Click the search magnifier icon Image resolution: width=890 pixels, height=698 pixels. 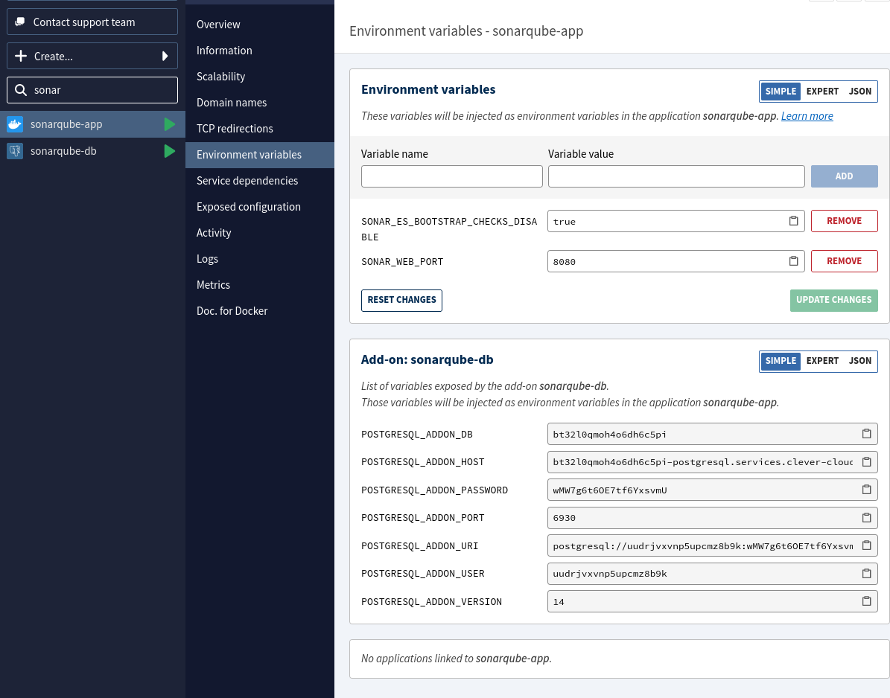(x=20, y=89)
